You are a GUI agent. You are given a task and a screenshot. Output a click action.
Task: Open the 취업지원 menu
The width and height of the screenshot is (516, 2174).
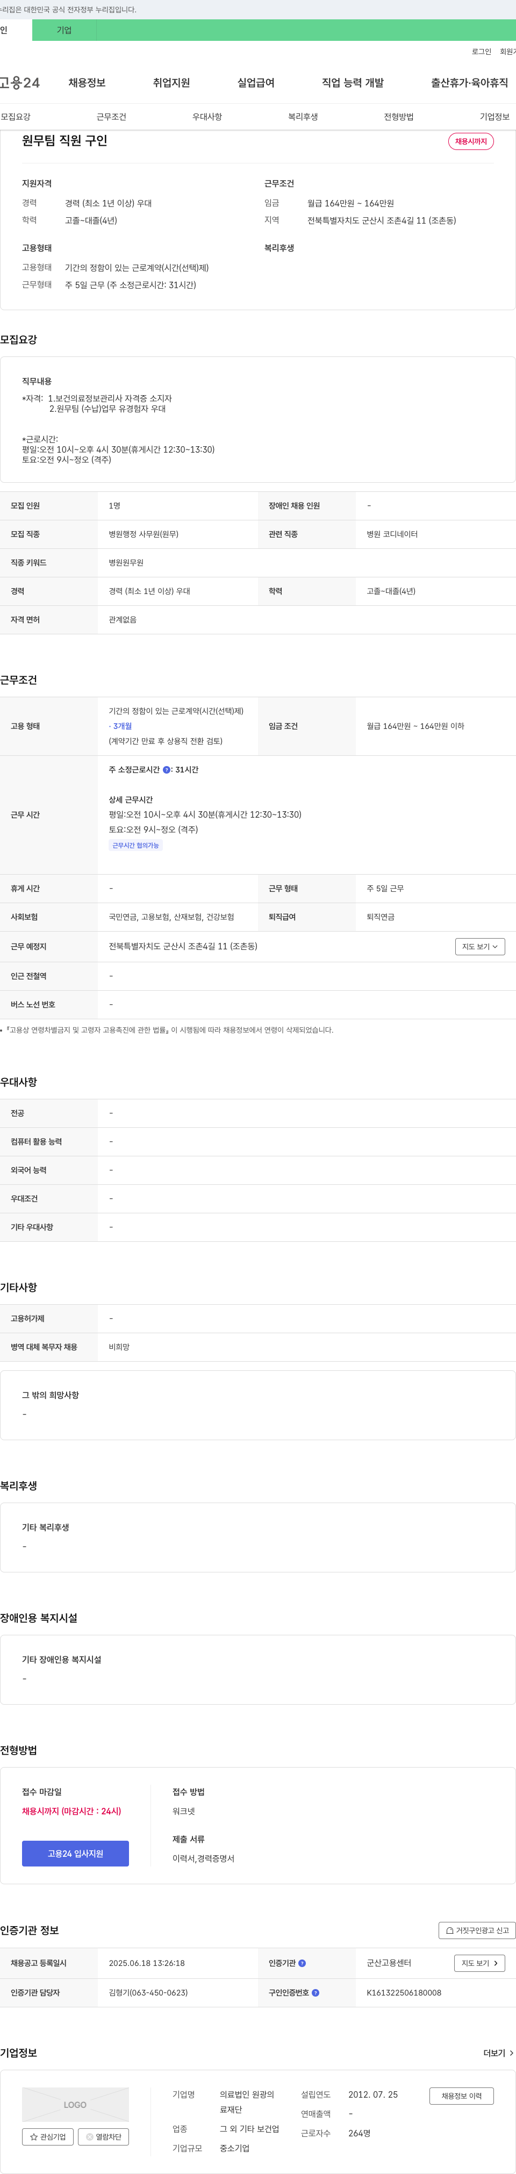coord(171,83)
